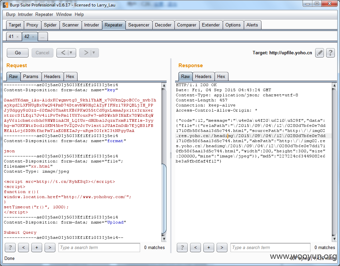Click response scrollbar up arrow
The height and width of the screenshot is (266, 340).
tap(334, 85)
